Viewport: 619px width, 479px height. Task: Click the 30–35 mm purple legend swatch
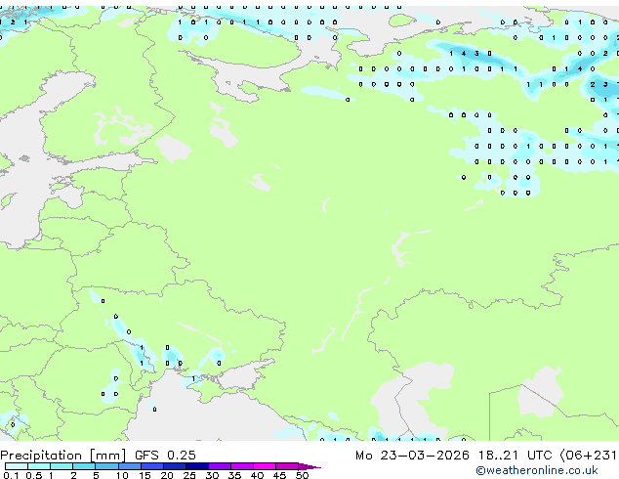(x=220, y=466)
